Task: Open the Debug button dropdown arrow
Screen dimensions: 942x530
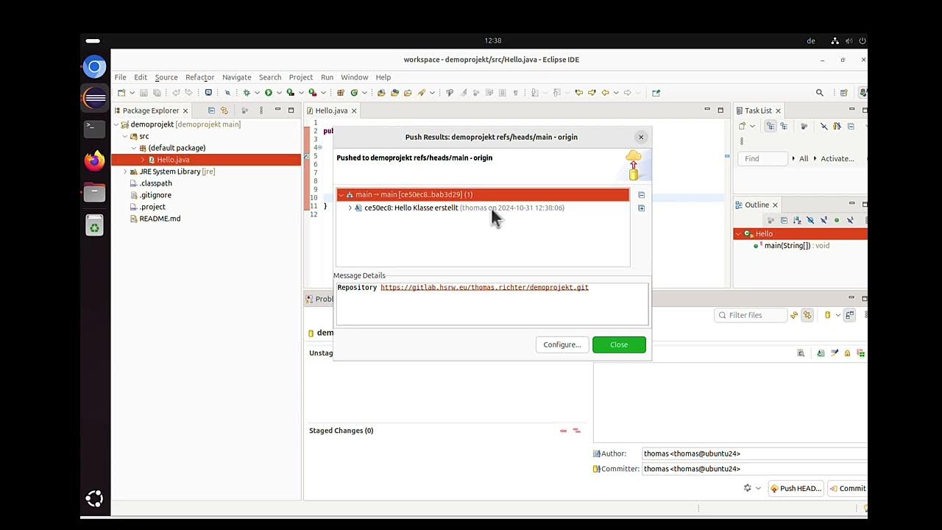Action: pos(257,93)
